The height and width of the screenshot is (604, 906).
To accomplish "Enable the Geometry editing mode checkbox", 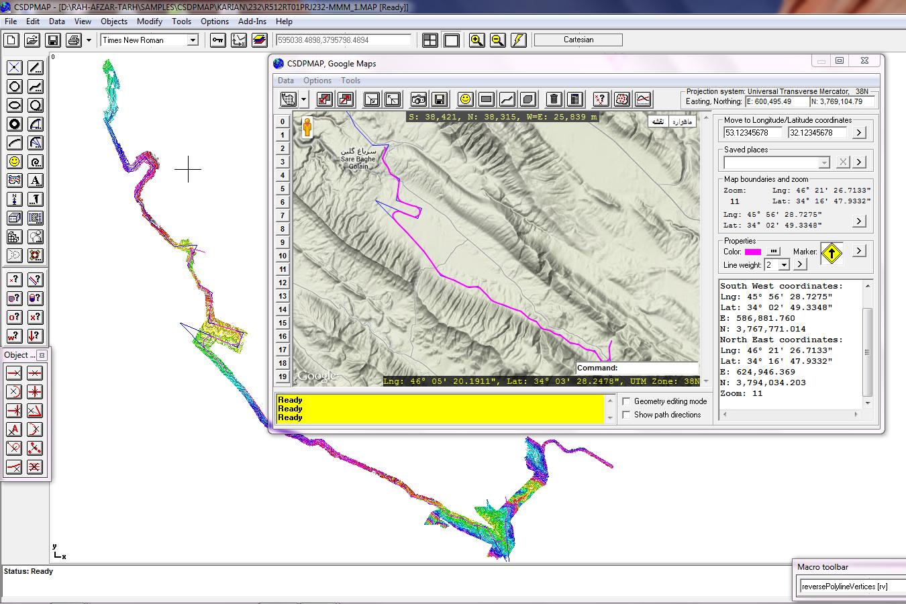I will [x=626, y=401].
